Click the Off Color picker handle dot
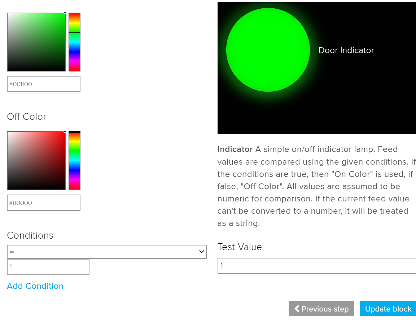This screenshot has width=416, height=322. 65,132
